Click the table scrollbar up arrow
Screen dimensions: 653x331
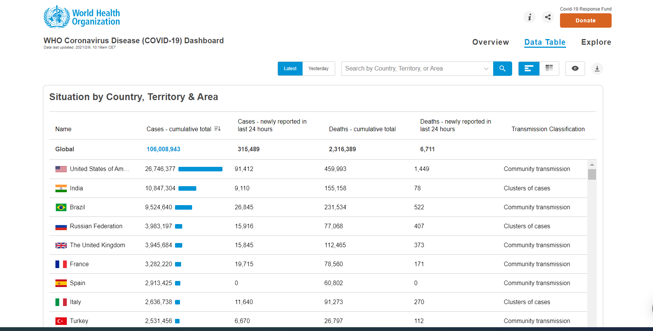592,165
